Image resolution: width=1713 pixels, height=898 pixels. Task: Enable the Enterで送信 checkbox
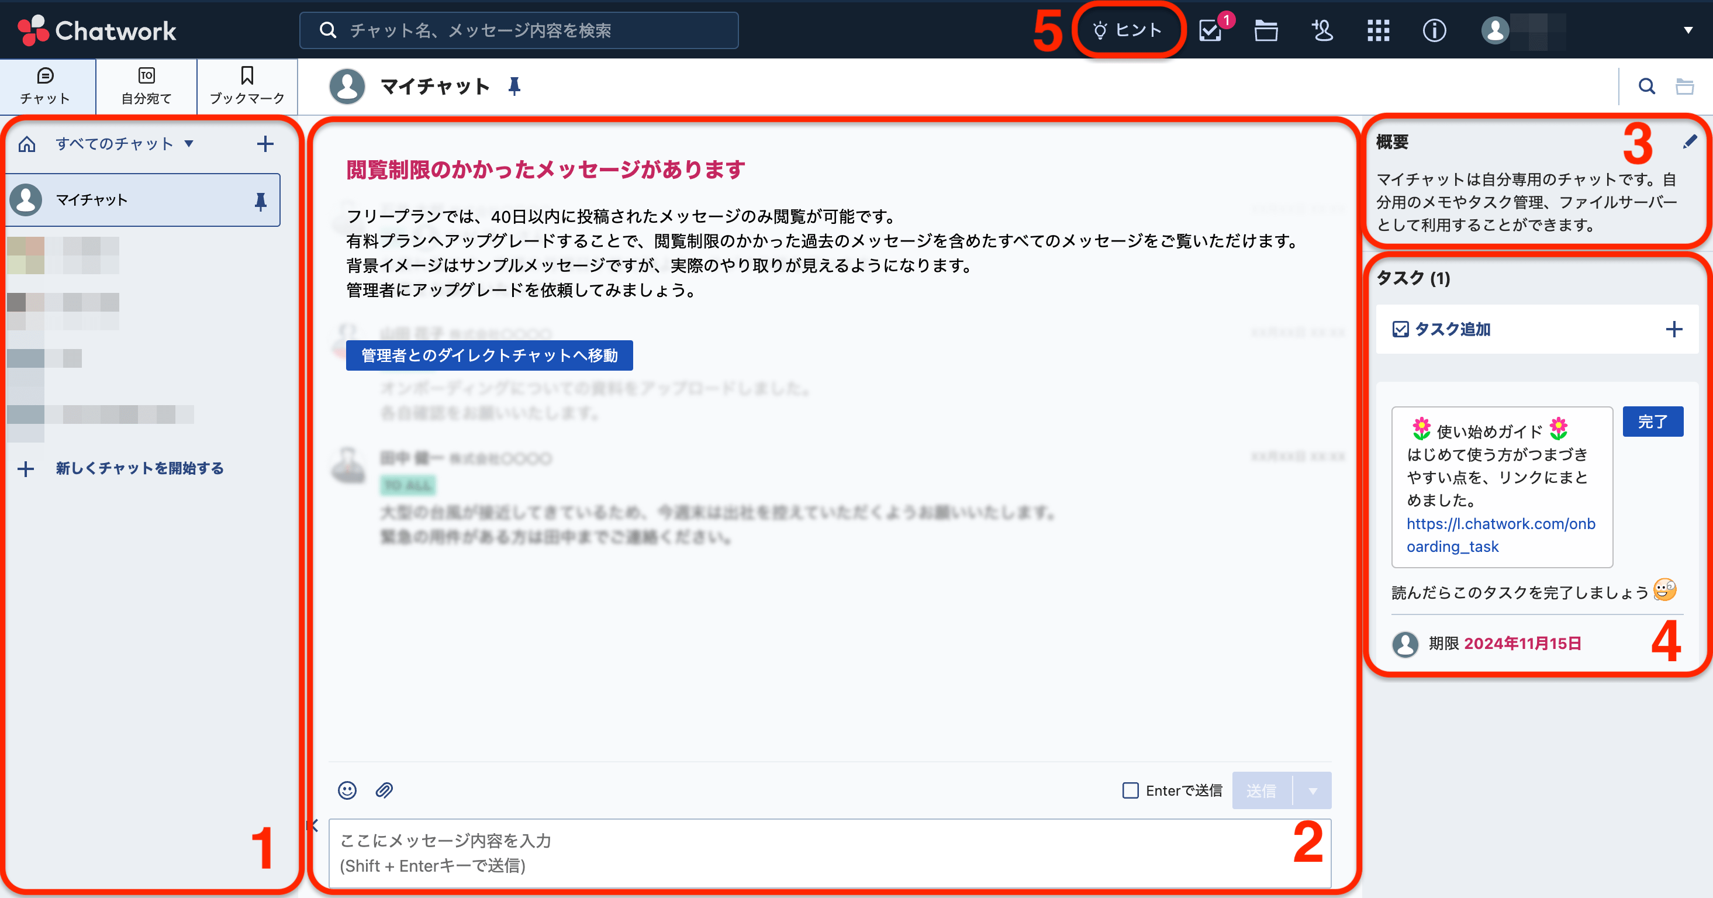point(1130,790)
